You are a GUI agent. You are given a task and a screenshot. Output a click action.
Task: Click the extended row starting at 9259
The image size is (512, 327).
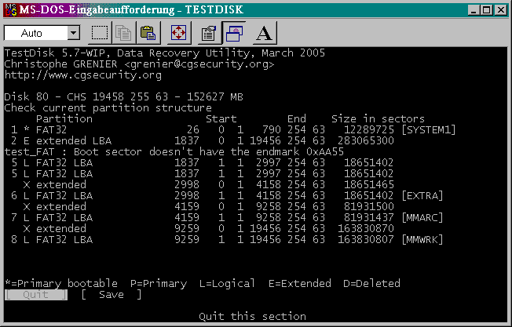(x=208, y=228)
